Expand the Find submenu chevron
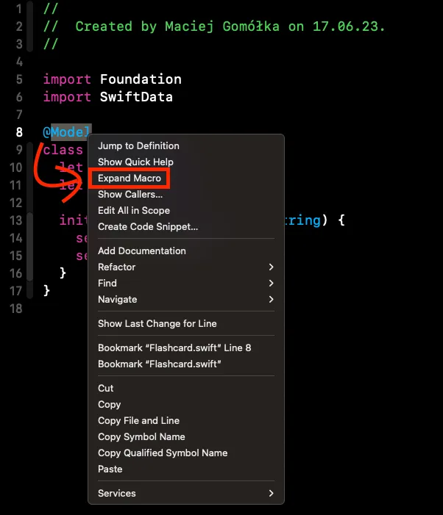 [271, 283]
